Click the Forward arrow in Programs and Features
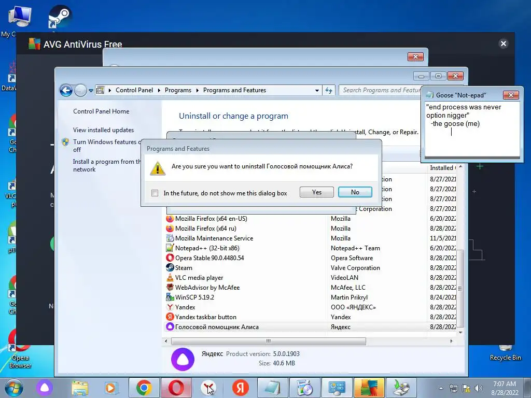The height and width of the screenshot is (398, 531). pyautogui.click(x=80, y=90)
